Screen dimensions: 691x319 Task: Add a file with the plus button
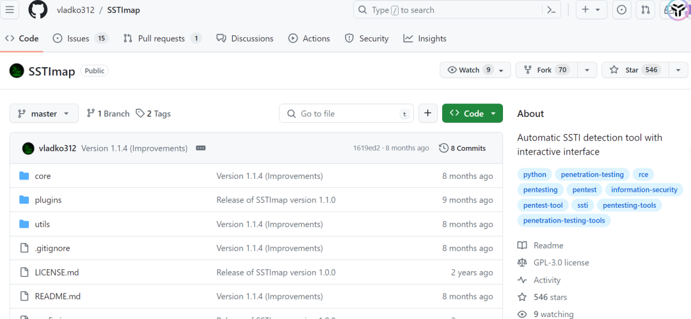pyautogui.click(x=427, y=114)
